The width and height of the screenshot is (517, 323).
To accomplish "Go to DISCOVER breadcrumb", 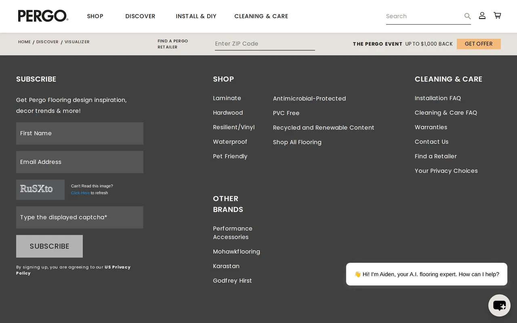I will pyautogui.click(x=47, y=42).
